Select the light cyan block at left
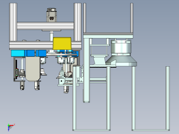The image size is (179, 134). (x=18, y=53)
